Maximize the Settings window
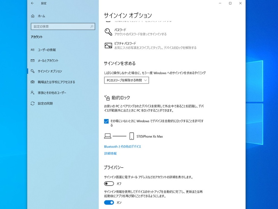The image size is (278, 209). coord(230,3)
